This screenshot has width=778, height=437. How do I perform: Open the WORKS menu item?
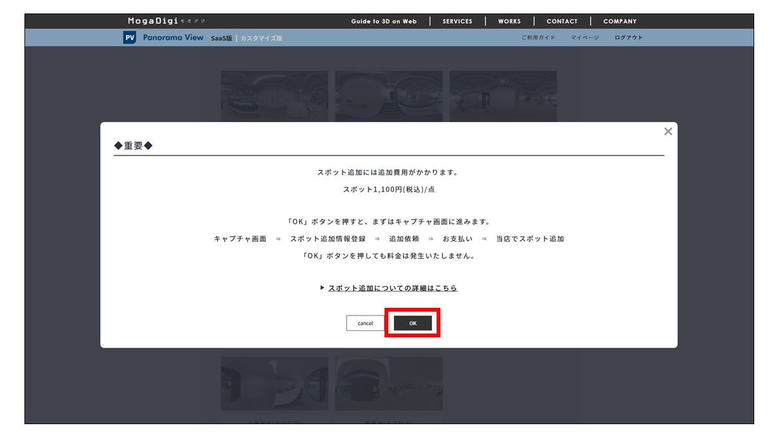509,21
